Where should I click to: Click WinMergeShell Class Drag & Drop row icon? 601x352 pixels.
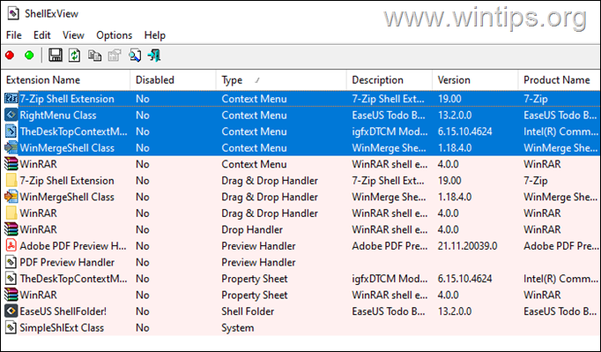[x=11, y=197]
